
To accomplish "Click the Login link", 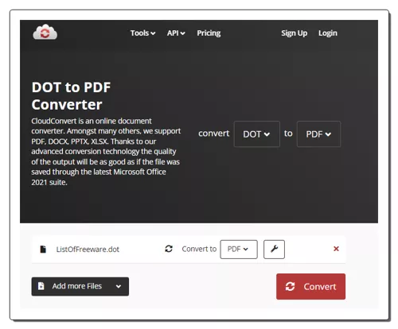I will pos(328,33).
